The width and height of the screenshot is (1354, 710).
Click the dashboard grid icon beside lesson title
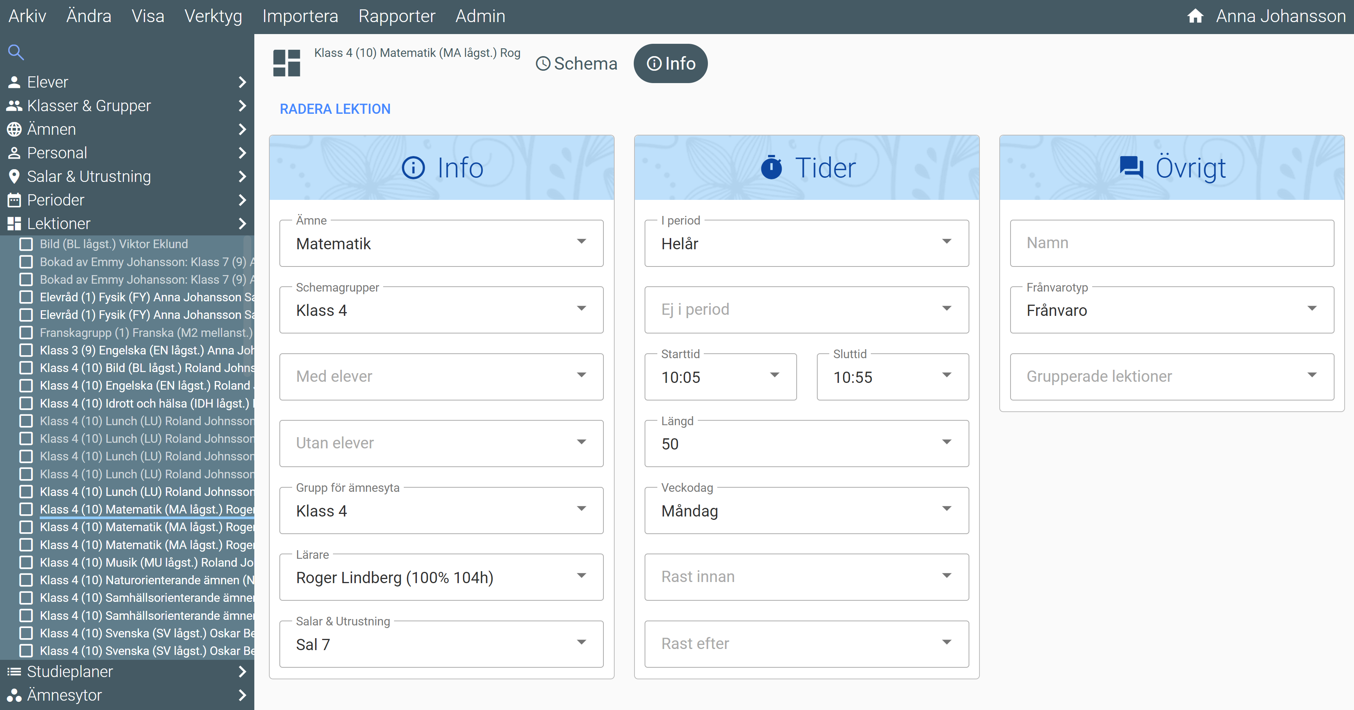(287, 63)
